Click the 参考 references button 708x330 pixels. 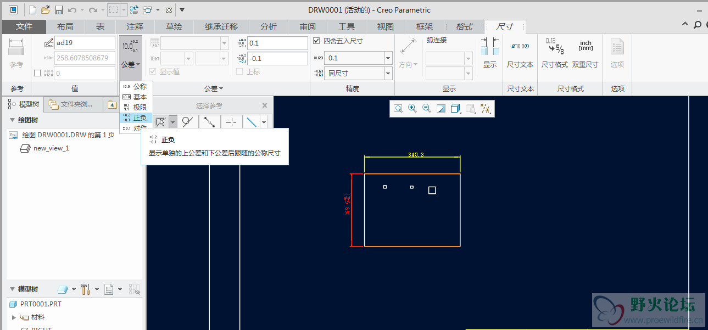click(x=16, y=54)
